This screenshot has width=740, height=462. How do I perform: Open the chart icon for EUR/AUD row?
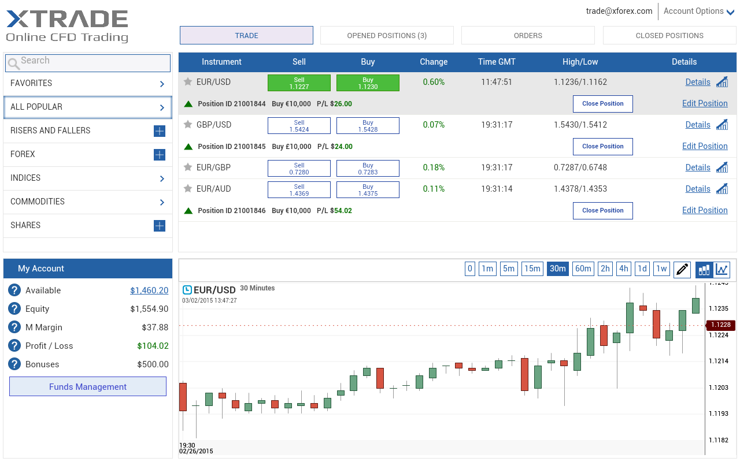click(x=721, y=189)
